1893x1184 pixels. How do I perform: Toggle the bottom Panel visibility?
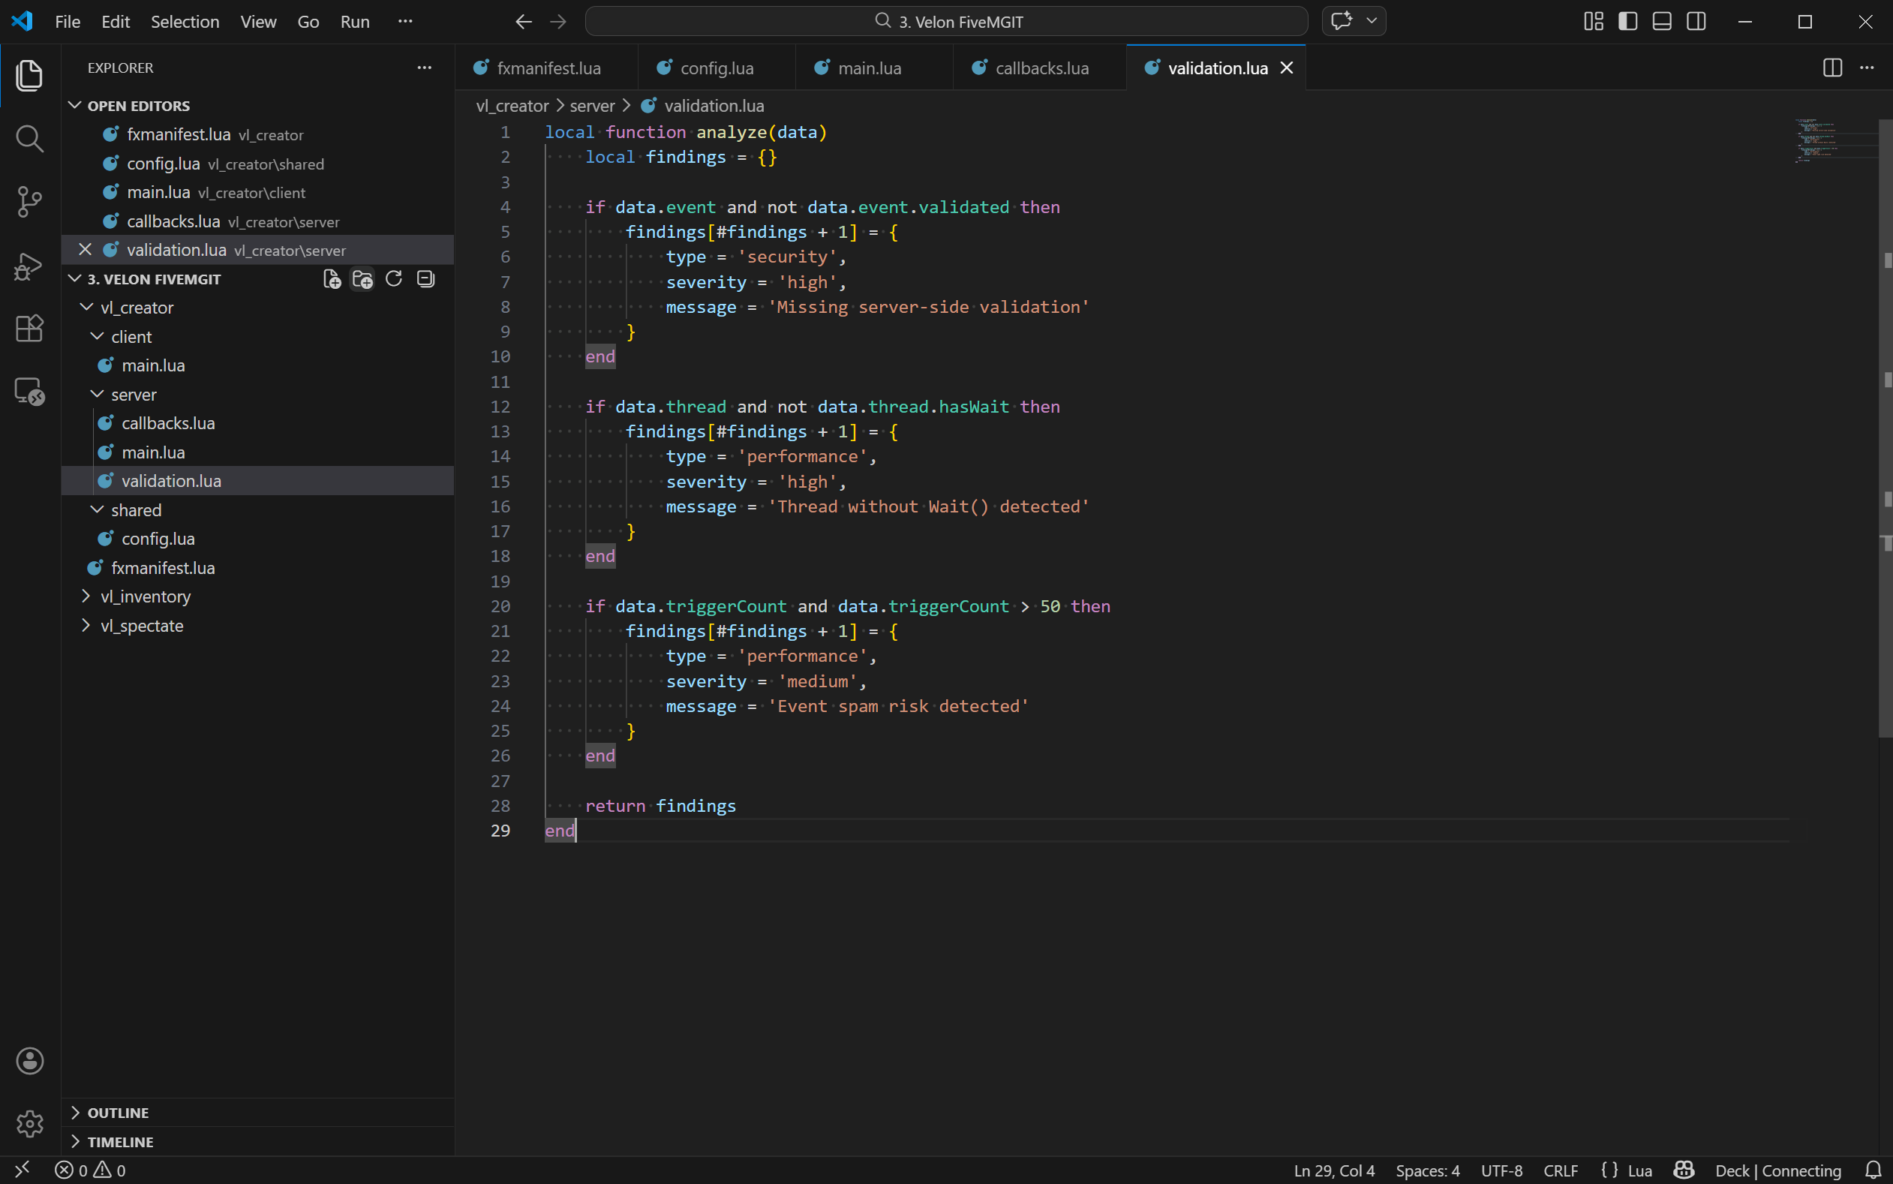[x=1662, y=21]
